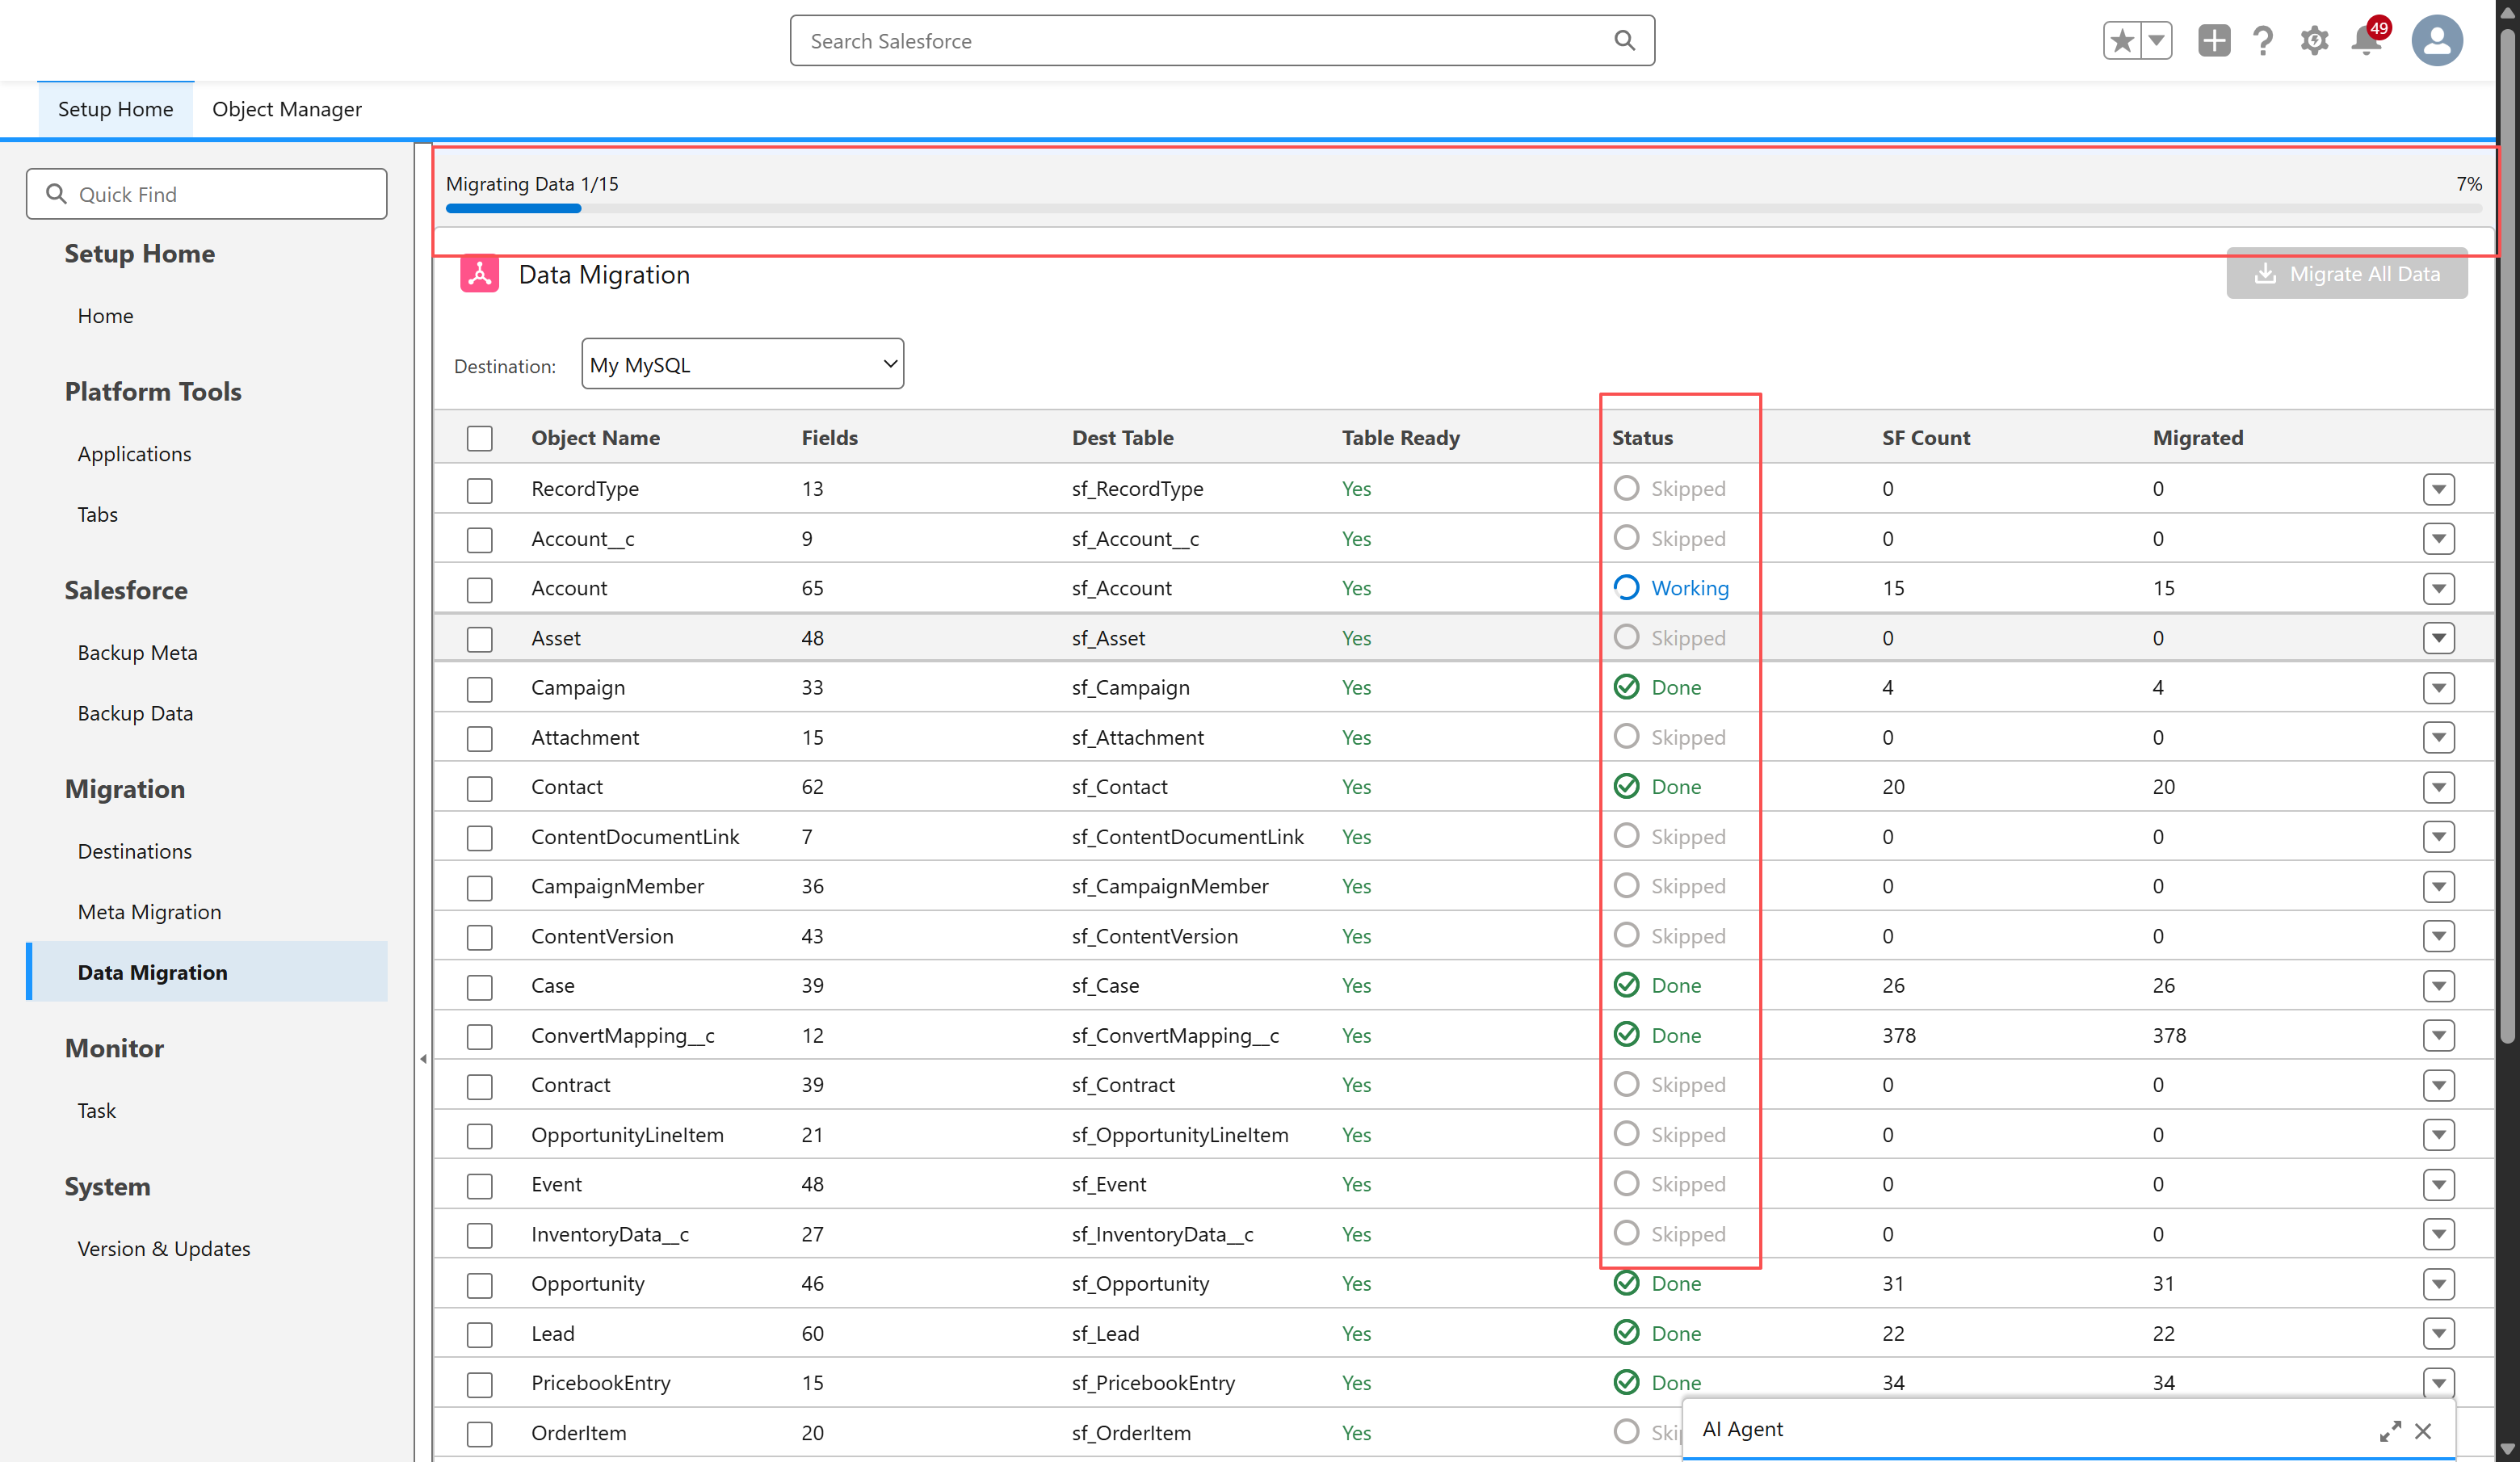Click in the Quick Find field
Screen dimensions: 2520x1462
coord(207,194)
